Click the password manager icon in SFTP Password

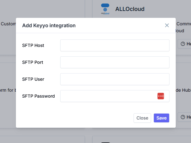[x=161, y=96]
